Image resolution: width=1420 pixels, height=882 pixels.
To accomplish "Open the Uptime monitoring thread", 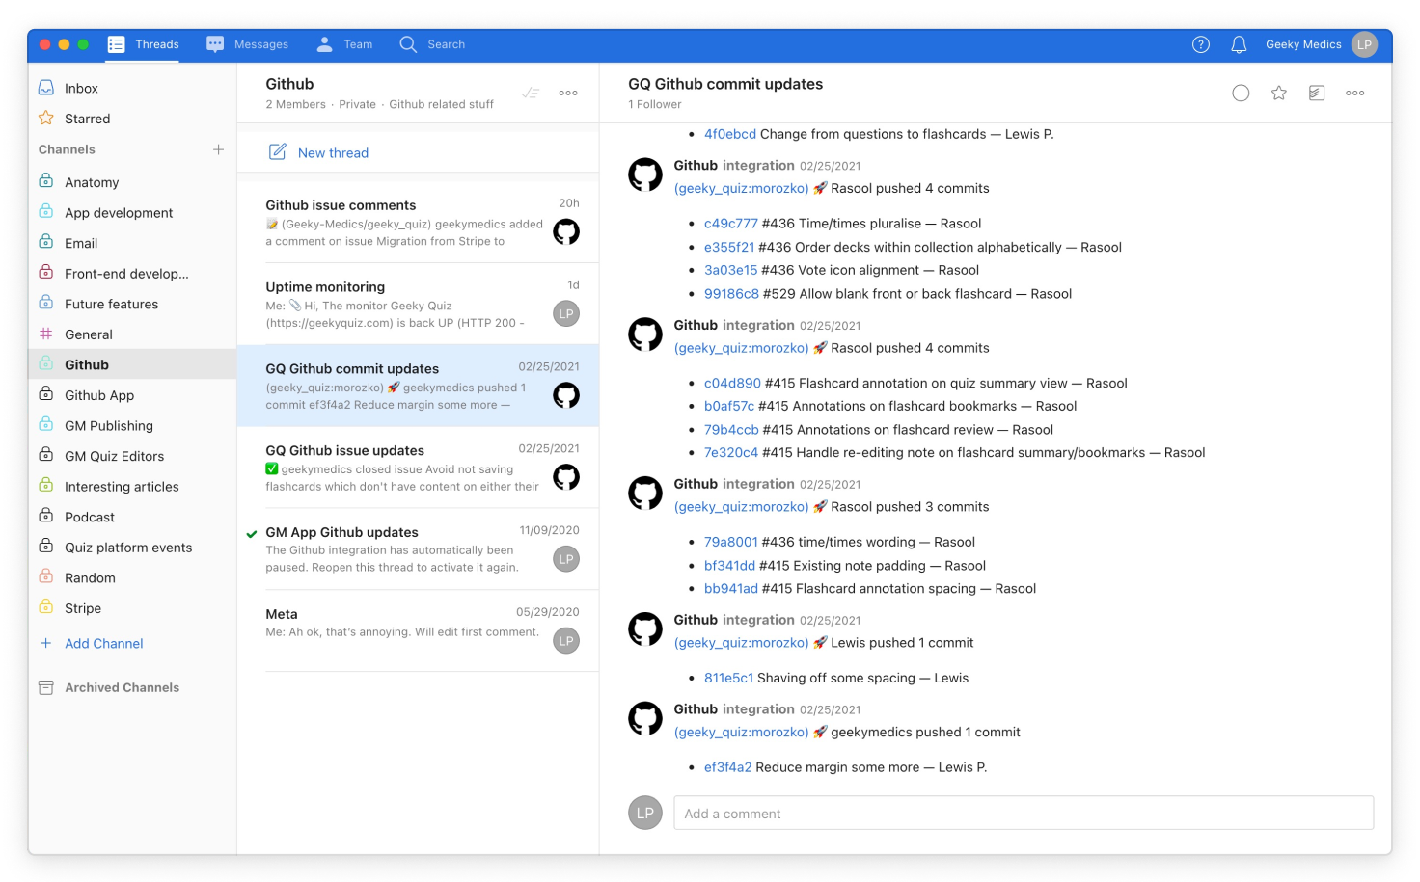I will [x=418, y=304].
